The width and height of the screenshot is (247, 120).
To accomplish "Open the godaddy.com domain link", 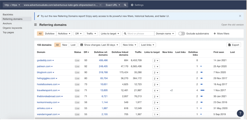I will point(44,60).
